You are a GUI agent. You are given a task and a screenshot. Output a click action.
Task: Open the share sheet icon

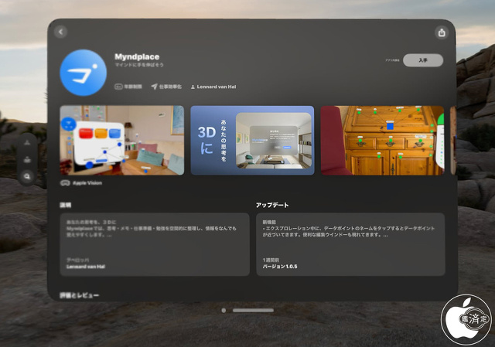442,32
